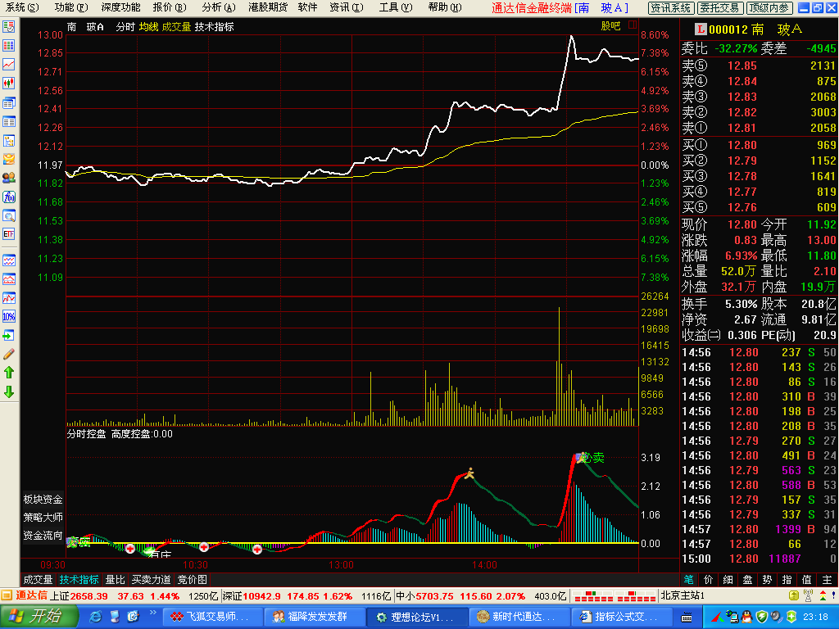
Task: Click the blue wave lines chart icon
Action: point(8,260)
